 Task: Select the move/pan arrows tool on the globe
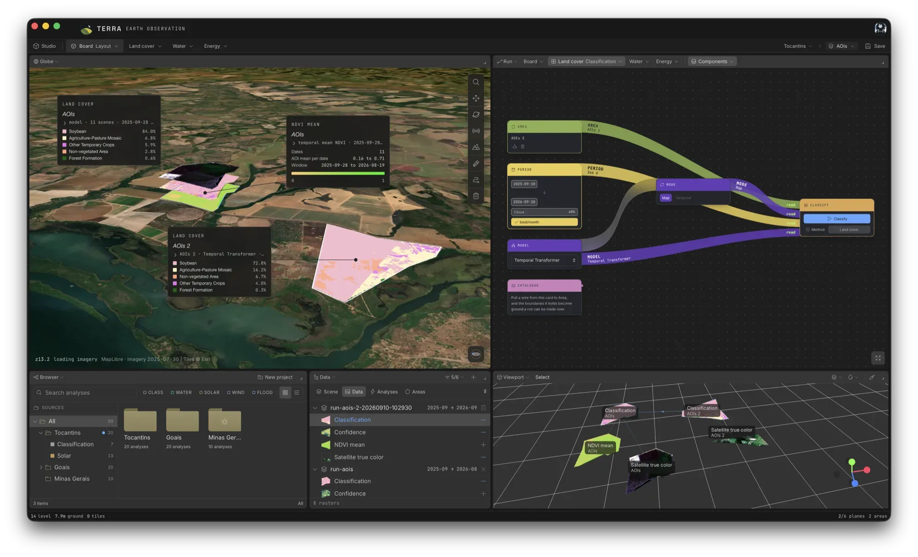pyautogui.click(x=476, y=99)
